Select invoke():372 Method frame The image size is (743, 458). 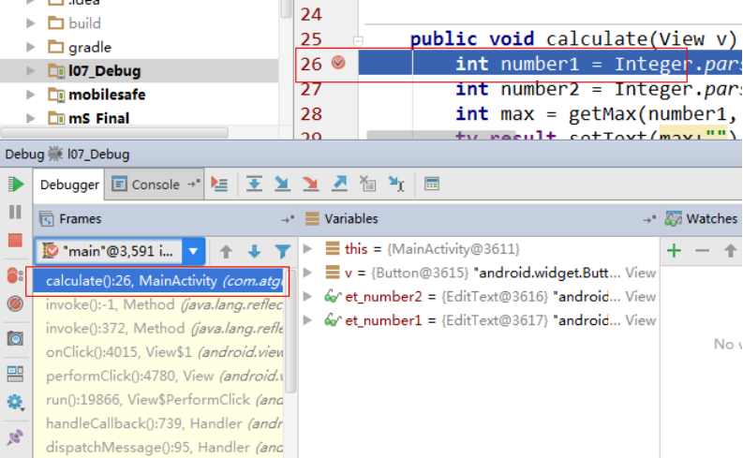(x=158, y=328)
